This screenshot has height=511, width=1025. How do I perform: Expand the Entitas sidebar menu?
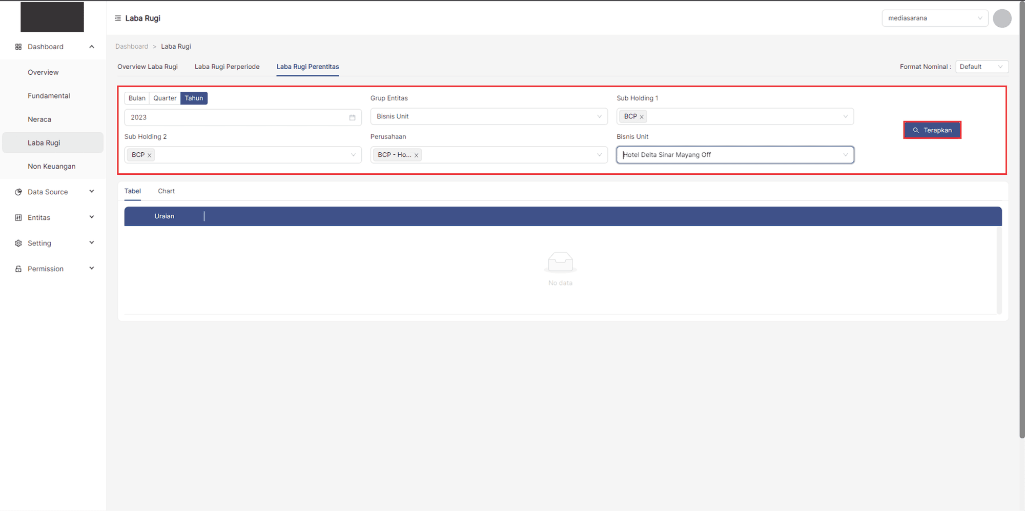[54, 218]
